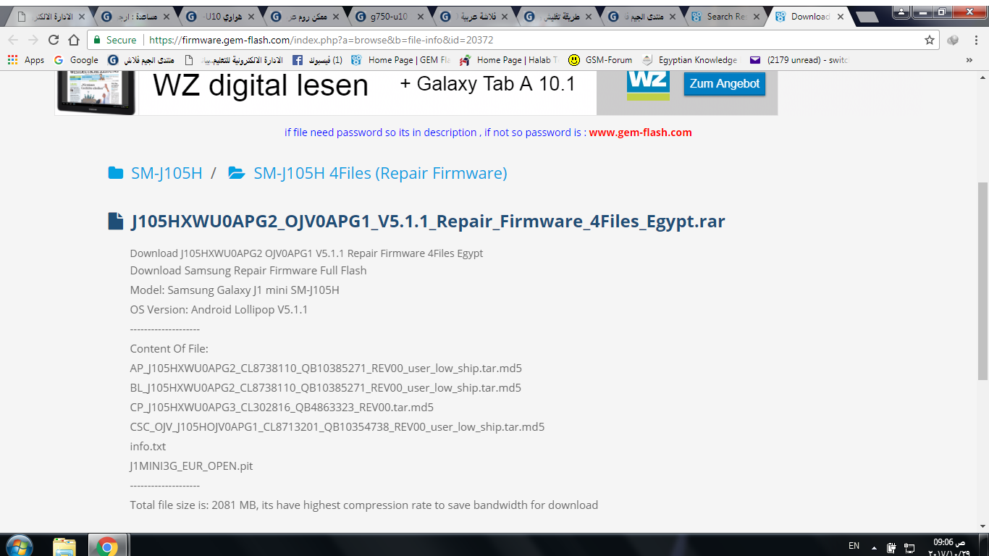989x556 pixels.
Task: Click the Model Samsung Galaxy J1 mini line
Action: click(235, 290)
